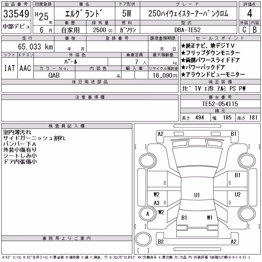Select inspector note シートしみ小

[20, 156]
